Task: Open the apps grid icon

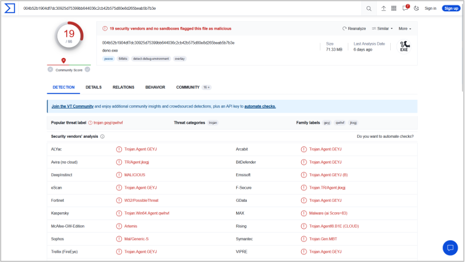Action: [394, 8]
